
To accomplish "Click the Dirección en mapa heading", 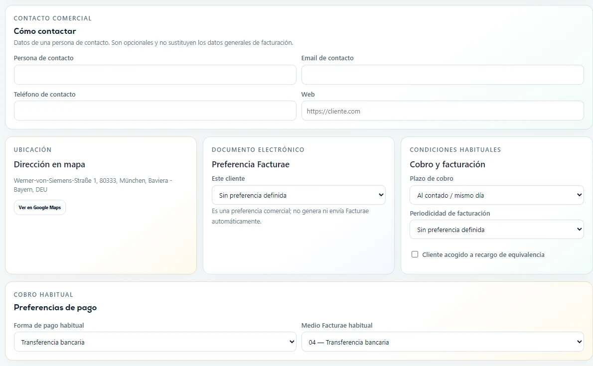I will click(49, 164).
